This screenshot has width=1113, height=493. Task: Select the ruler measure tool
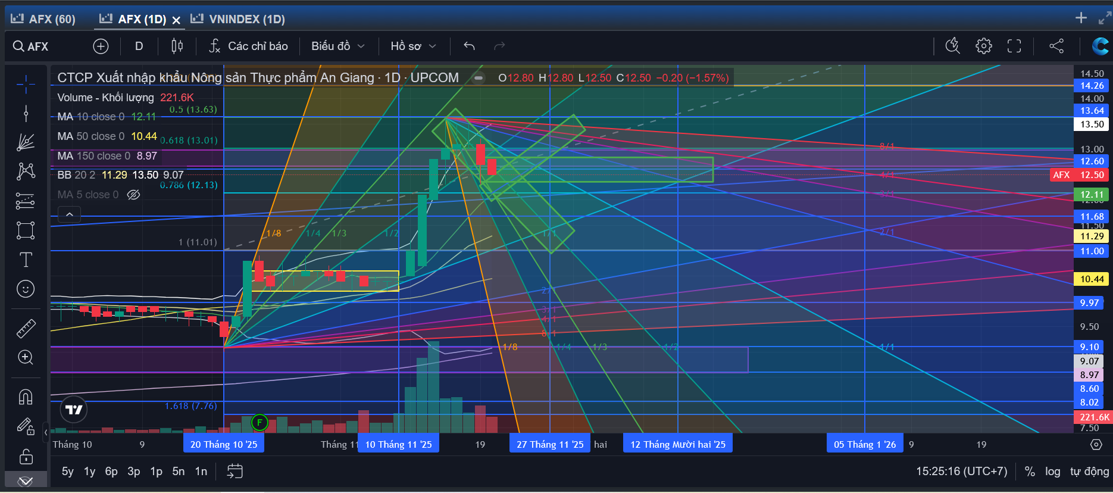pyautogui.click(x=26, y=328)
